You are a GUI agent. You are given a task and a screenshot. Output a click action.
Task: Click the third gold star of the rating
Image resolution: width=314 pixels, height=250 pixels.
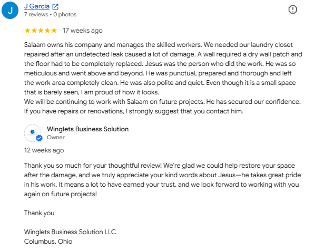(41, 31)
